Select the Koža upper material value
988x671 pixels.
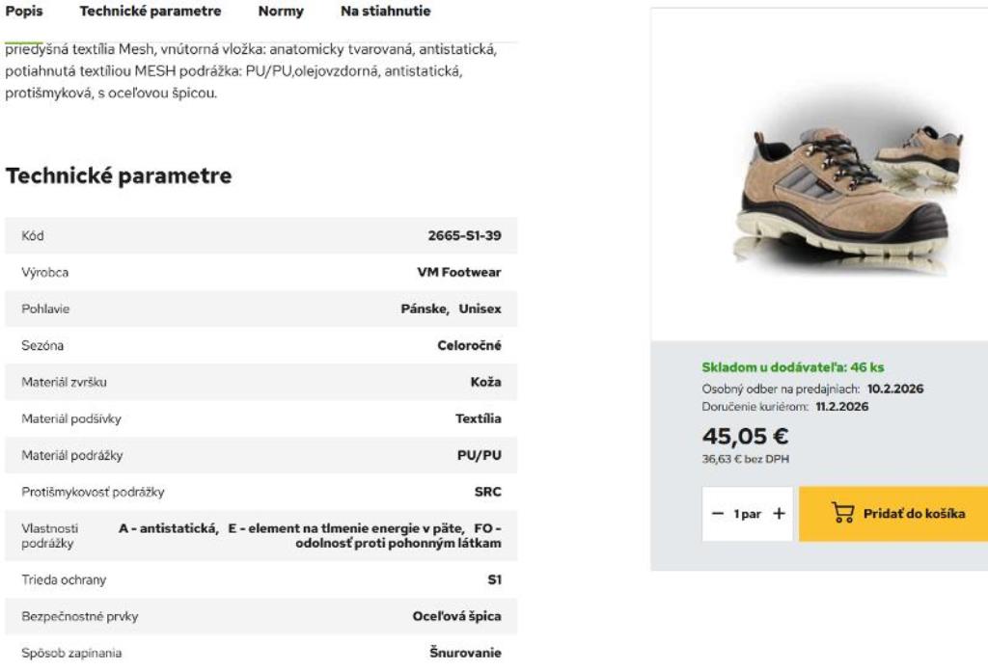(x=485, y=383)
